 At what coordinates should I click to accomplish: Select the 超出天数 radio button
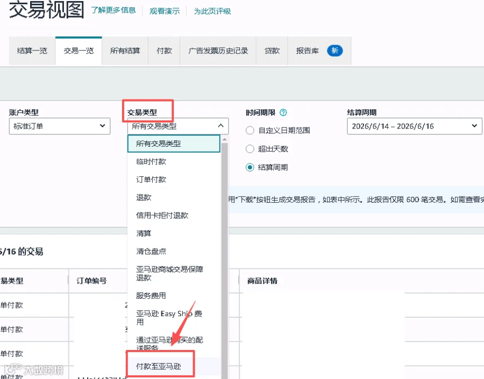pos(250,149)
